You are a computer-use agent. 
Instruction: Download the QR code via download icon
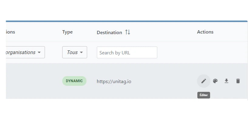pyautogui.click(x=226, y=81)
